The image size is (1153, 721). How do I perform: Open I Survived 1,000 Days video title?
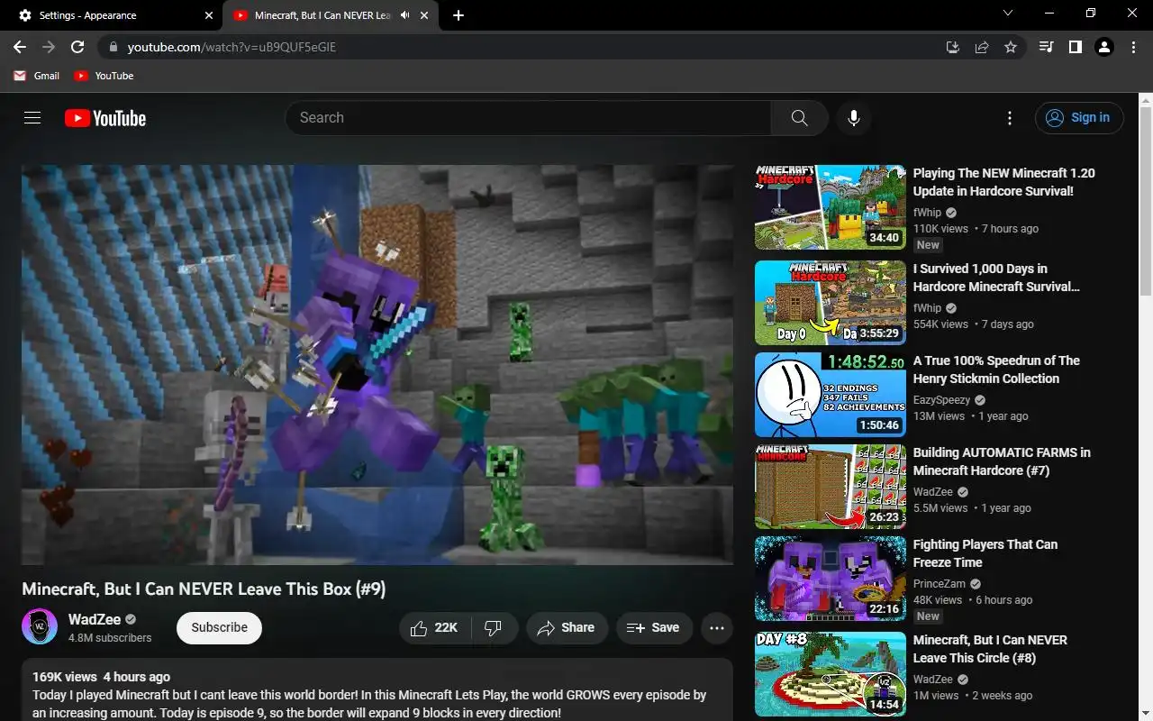(996, 278)
